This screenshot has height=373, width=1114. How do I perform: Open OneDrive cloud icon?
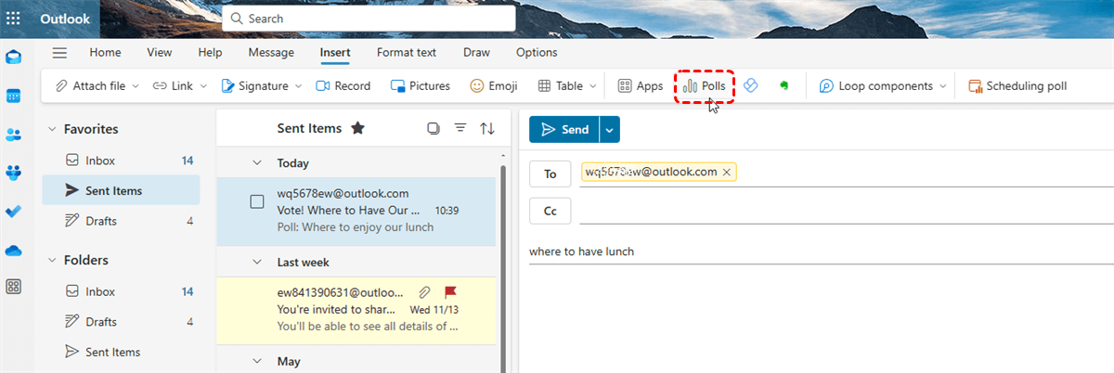coord(14,250)
